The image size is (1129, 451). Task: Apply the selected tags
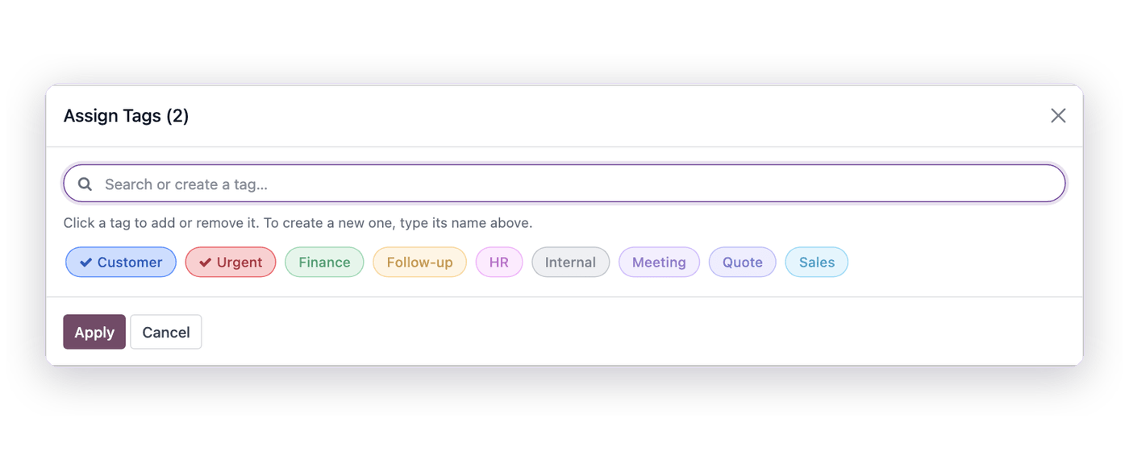[x=94, y=332]
